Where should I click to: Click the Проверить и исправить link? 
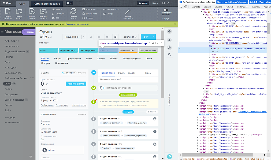tap(76, 24)
